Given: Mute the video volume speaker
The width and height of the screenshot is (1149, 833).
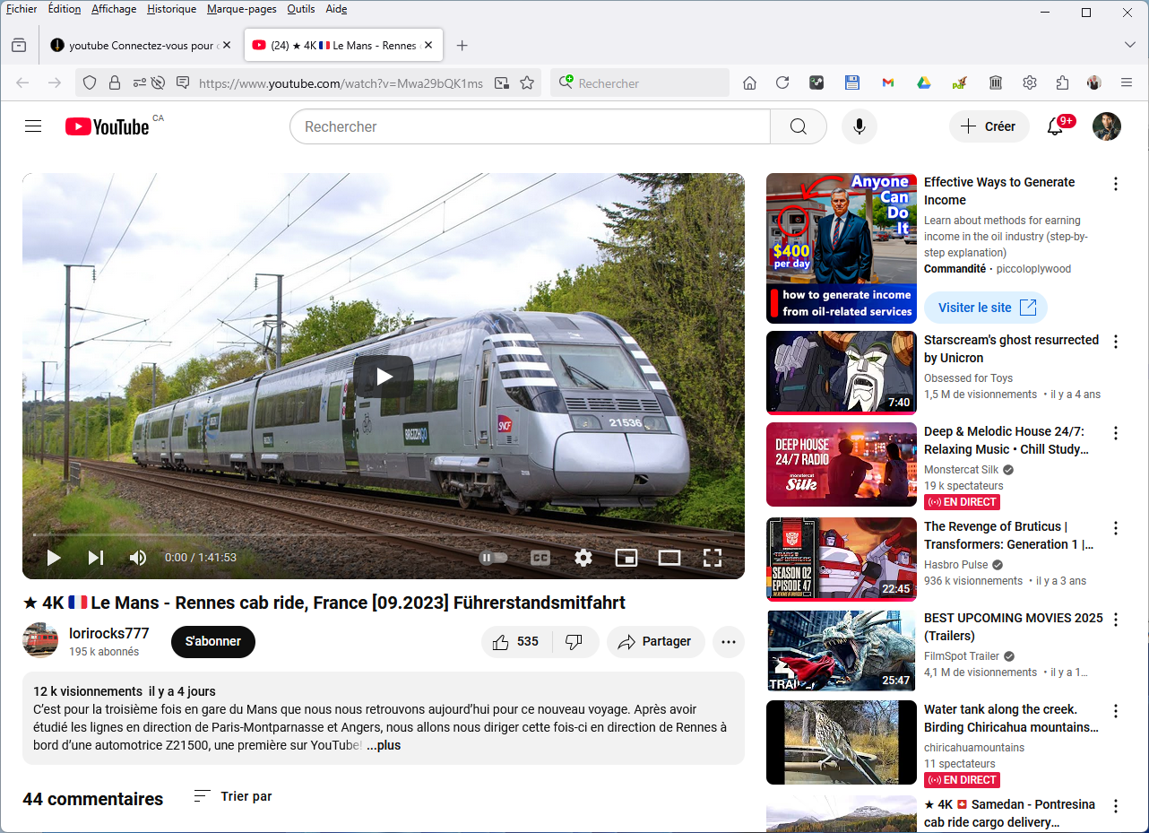Looking at the screenshot, I should click(x=138, y=558).
